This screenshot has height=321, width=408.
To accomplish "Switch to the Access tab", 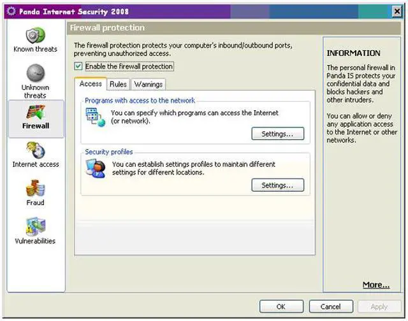I will coord(91,83).
